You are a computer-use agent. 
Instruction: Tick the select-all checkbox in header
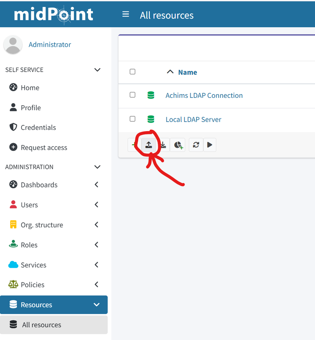pyautogui.click(x=132, y=72)
